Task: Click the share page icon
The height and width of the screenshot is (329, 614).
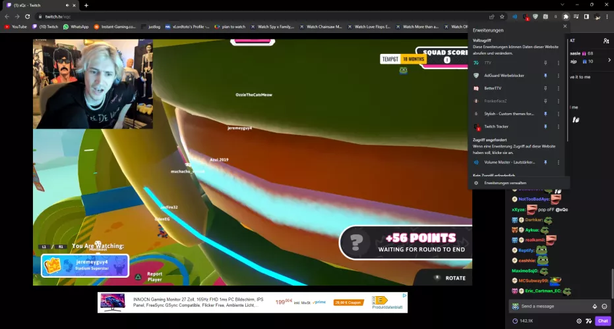Action: point(492,17)
